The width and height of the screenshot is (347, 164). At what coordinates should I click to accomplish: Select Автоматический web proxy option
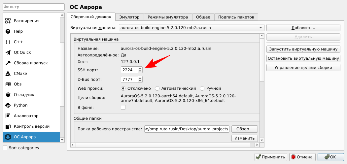click(157, 88)
